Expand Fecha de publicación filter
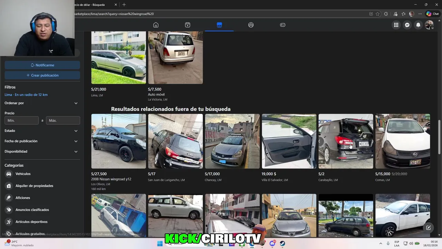This screenshot has height=249, width=442. [x=42, y=141]
